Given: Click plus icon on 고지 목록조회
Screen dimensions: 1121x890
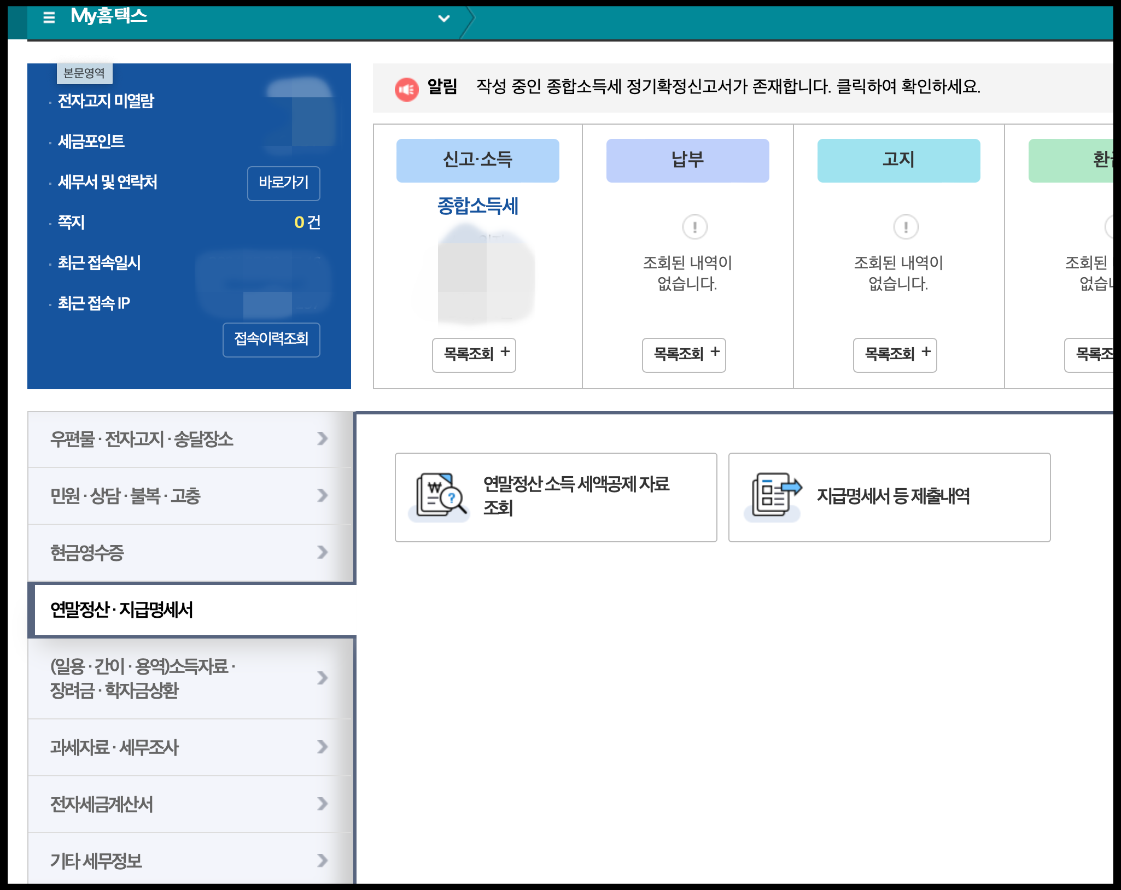Looking at the screenshot, I should [x=926, y=352].
